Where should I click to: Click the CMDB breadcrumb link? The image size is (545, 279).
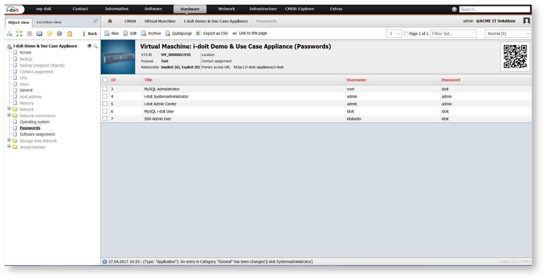[x=130, y=21]
